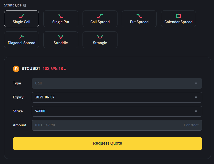The width and height of the screenshot is (214, 164).
Task: Click the Amount contract input field
Action: point(117,125)
